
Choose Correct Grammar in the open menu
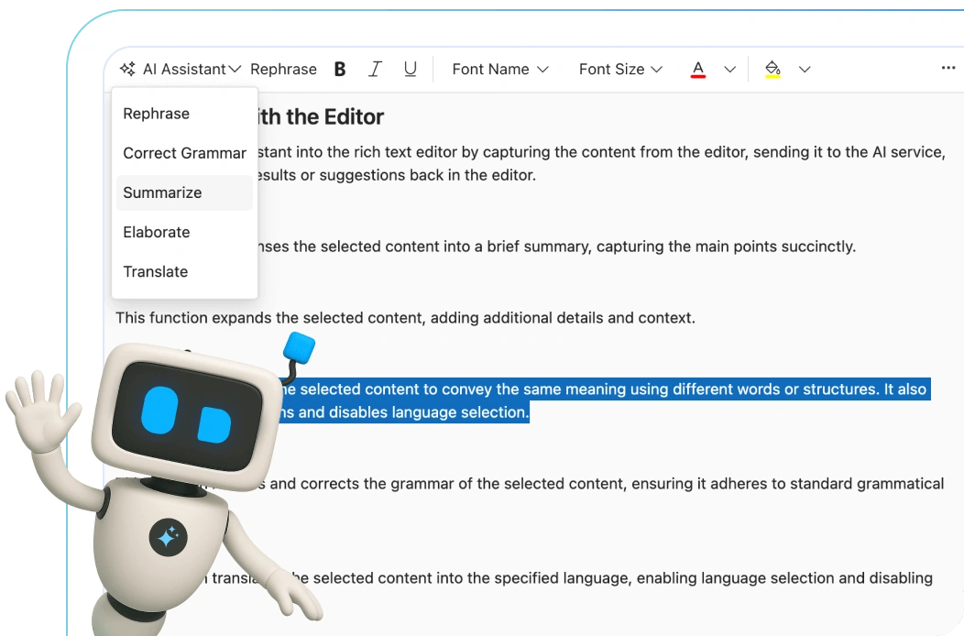click(184, 153)
